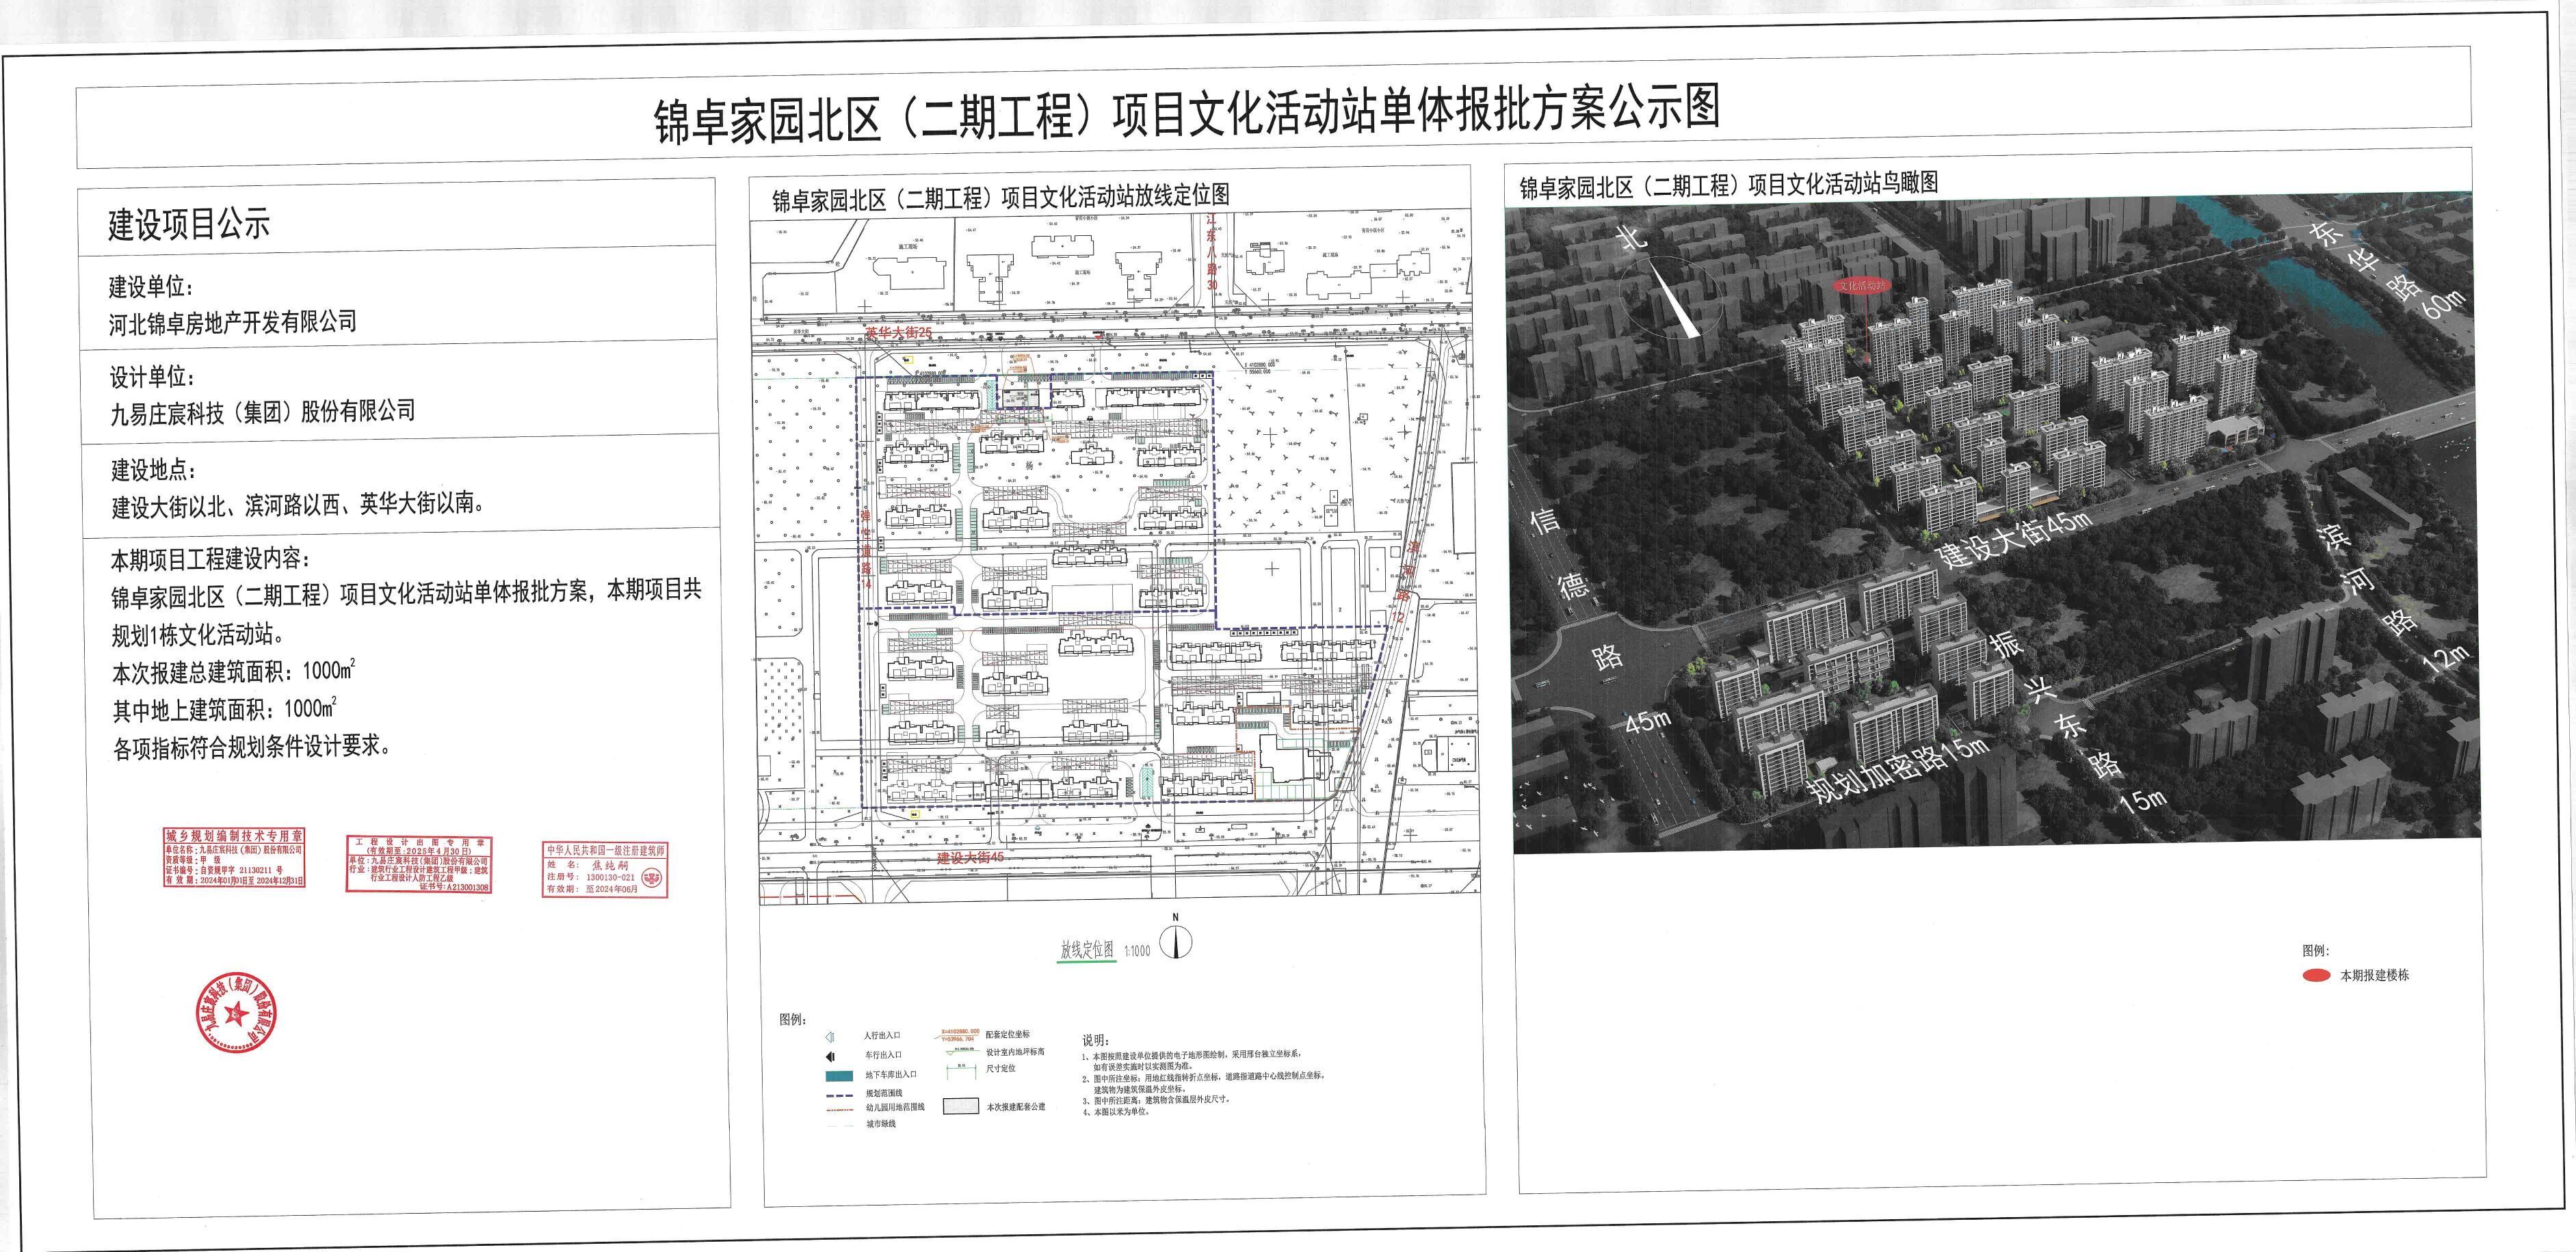
Task: Click note 4、本图以米为单位。
Action: coord(1117,1112)
